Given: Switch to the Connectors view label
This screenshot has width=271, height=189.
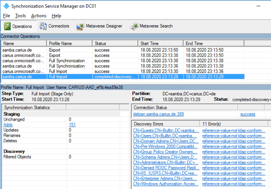Looking at the screenshot, I should (59, 26).
